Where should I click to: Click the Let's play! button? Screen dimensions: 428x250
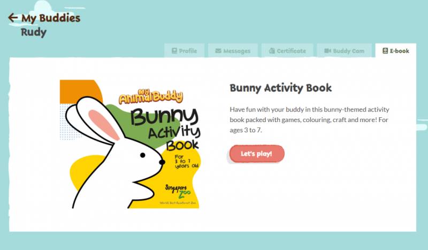257,154
